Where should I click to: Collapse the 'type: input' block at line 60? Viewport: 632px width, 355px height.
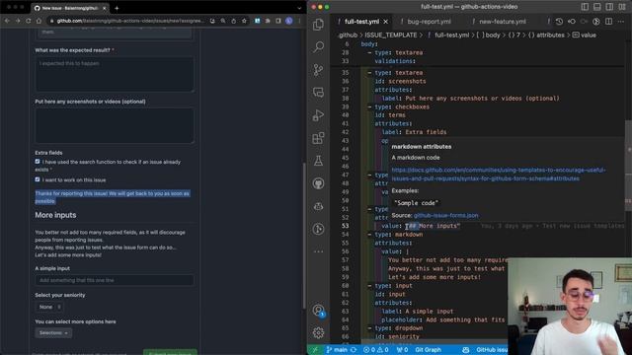(x=369, y=286)
